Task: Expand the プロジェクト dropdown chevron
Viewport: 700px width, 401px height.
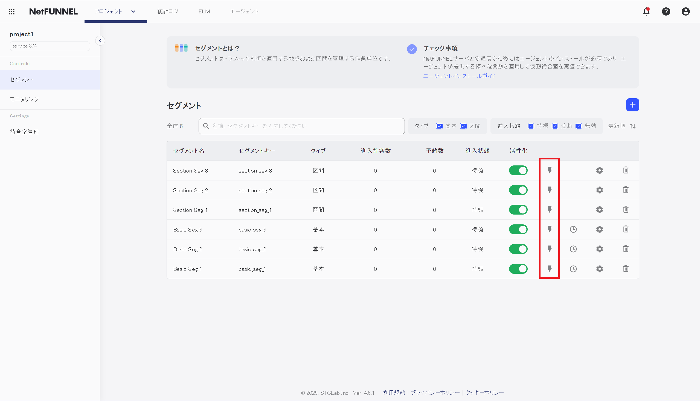Action: click(x=133, y=11)
